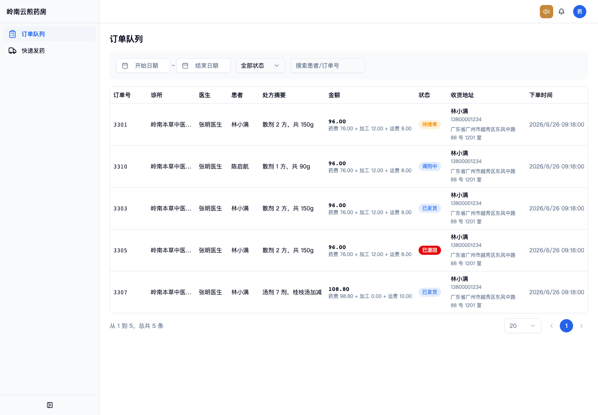Collapse the sidebar panel
Image resolution: width=598 pixels, height=415 pixels.
(x=50, y=405)
